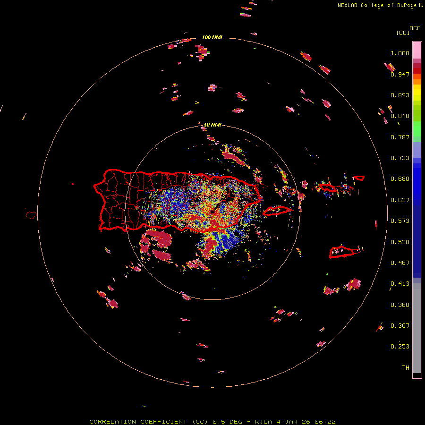Click the small logo after DuPage text
Viewport: 425px width, 425px height.
421,5
